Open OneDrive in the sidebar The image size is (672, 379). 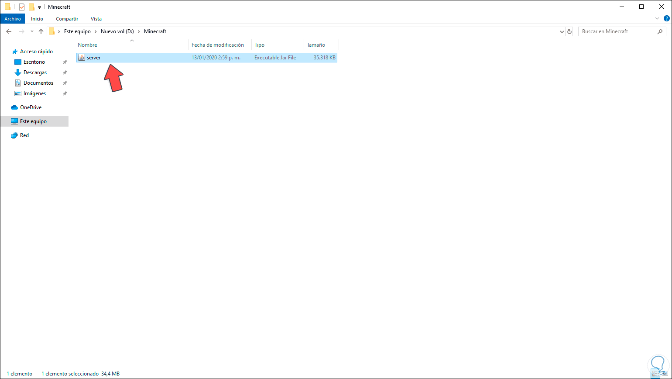[x=31, y=107]
